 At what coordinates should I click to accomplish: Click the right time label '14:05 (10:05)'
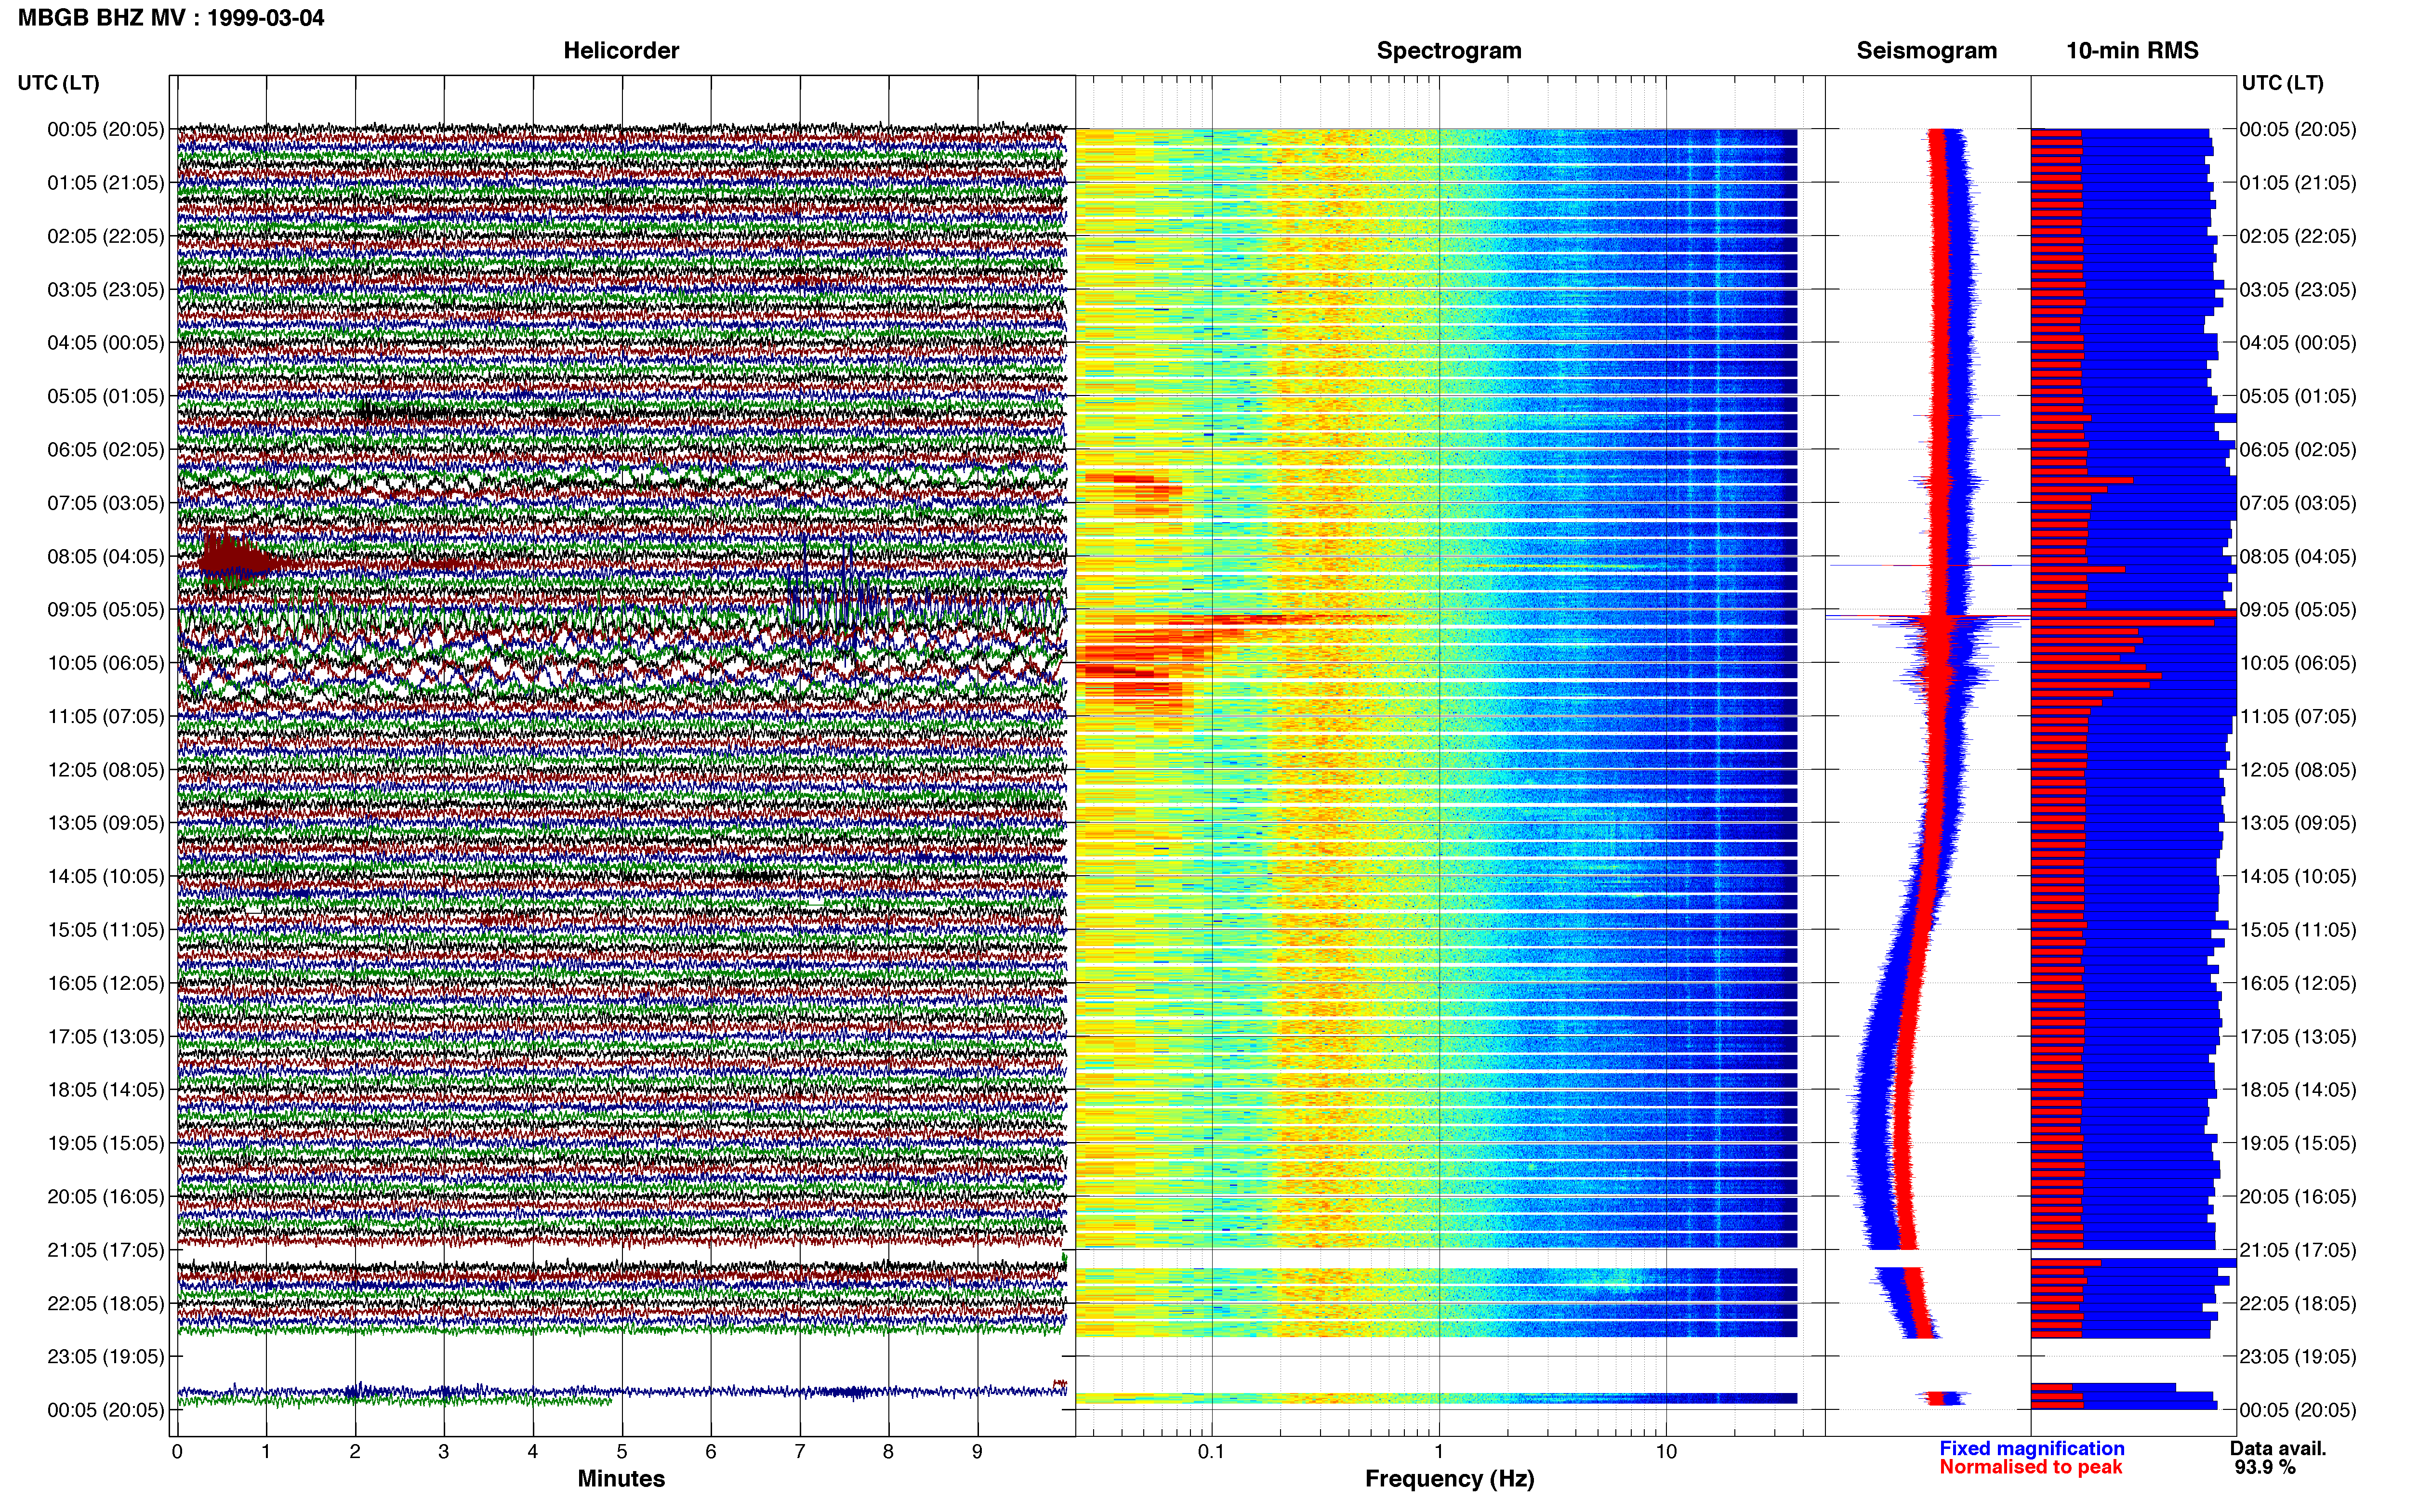[x=2298, y=876]
